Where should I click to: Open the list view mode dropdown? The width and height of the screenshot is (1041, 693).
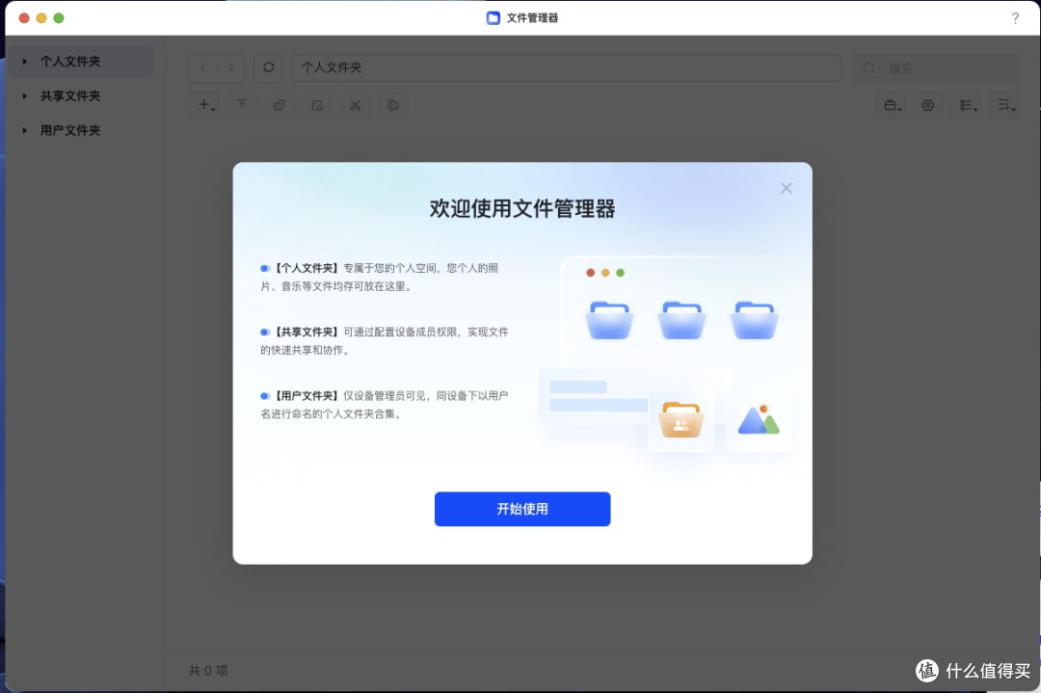(x=968, y=105)
